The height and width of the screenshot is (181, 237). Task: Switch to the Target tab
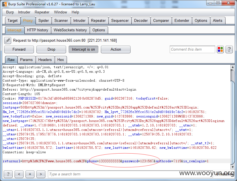tap(13, 20)
